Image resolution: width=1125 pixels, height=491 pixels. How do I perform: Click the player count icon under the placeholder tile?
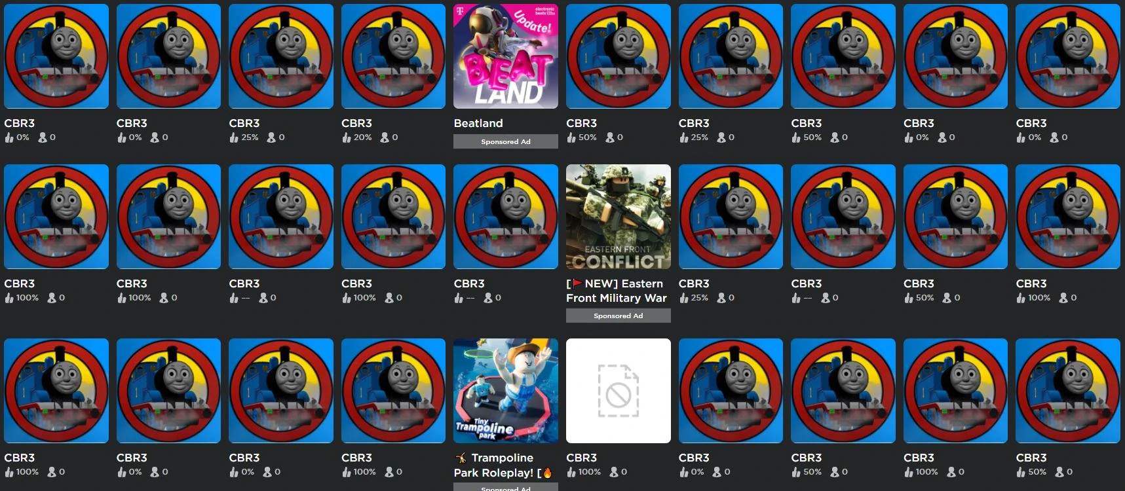coord(614,472)
